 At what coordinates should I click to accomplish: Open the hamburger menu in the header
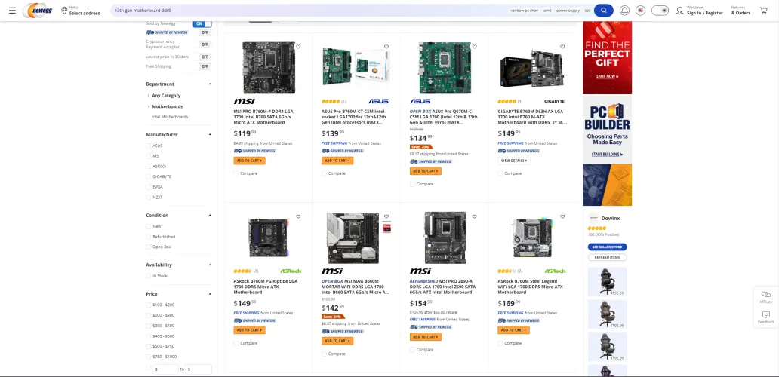point(11,11)
